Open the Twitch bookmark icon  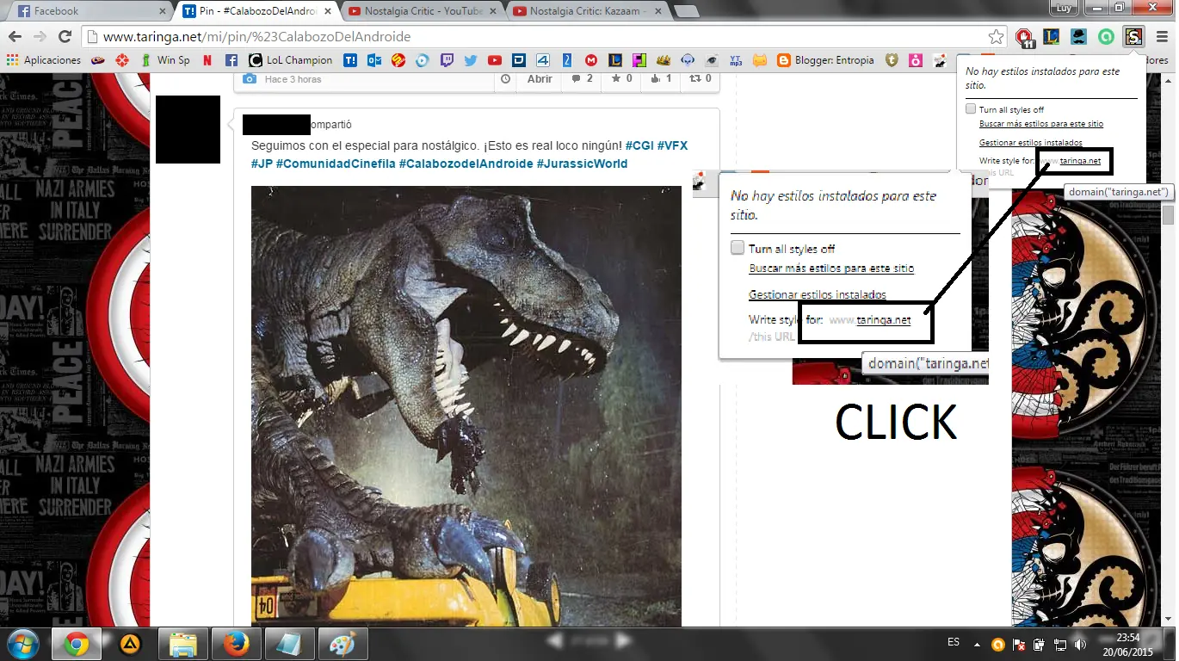[x=447, y=60]
